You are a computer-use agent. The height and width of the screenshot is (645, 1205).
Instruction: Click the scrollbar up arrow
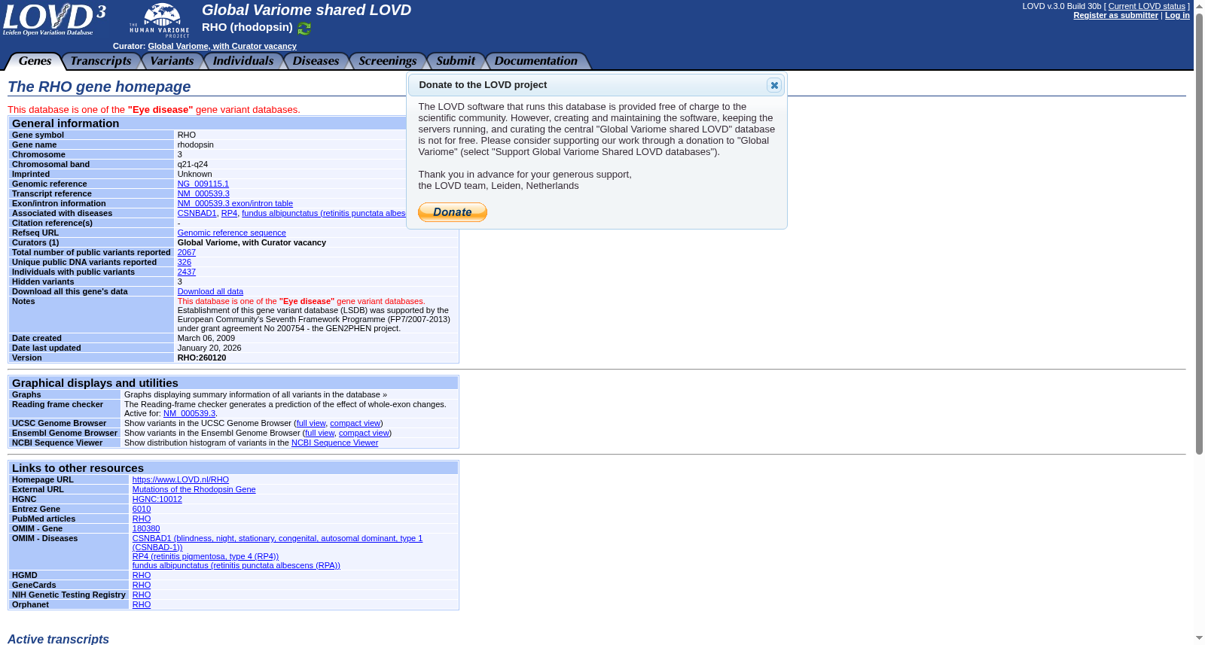pyautogui.click(x=1199, y=6)
